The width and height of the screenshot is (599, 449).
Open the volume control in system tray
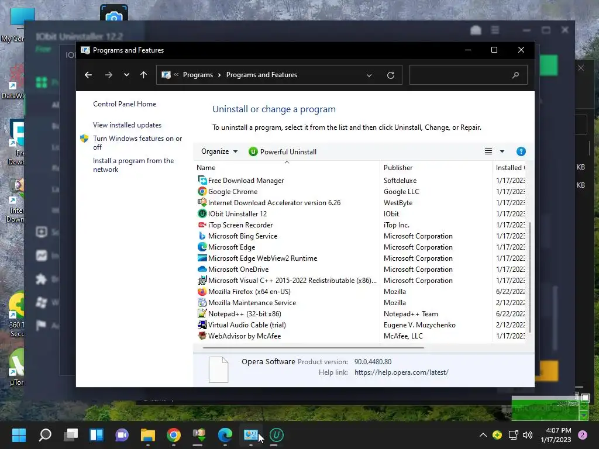point(528,435)
